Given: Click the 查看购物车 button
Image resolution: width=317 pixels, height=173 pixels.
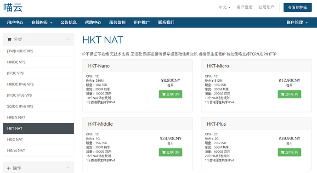Looking at the screenshot, I should 297,7.
